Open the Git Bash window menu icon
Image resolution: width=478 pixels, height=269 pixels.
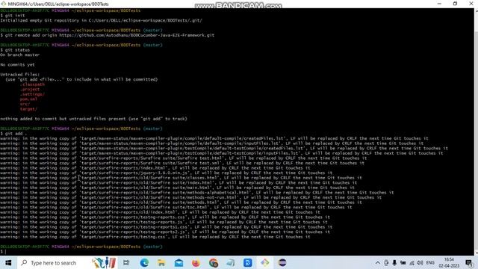click(4, 4)
